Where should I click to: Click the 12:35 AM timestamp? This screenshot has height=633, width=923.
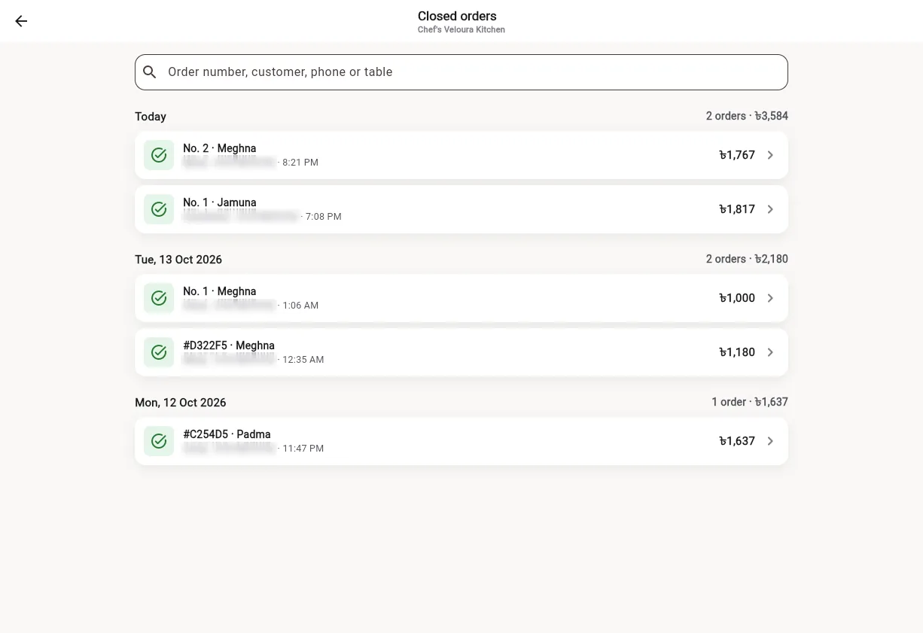[x=303, y=360]
